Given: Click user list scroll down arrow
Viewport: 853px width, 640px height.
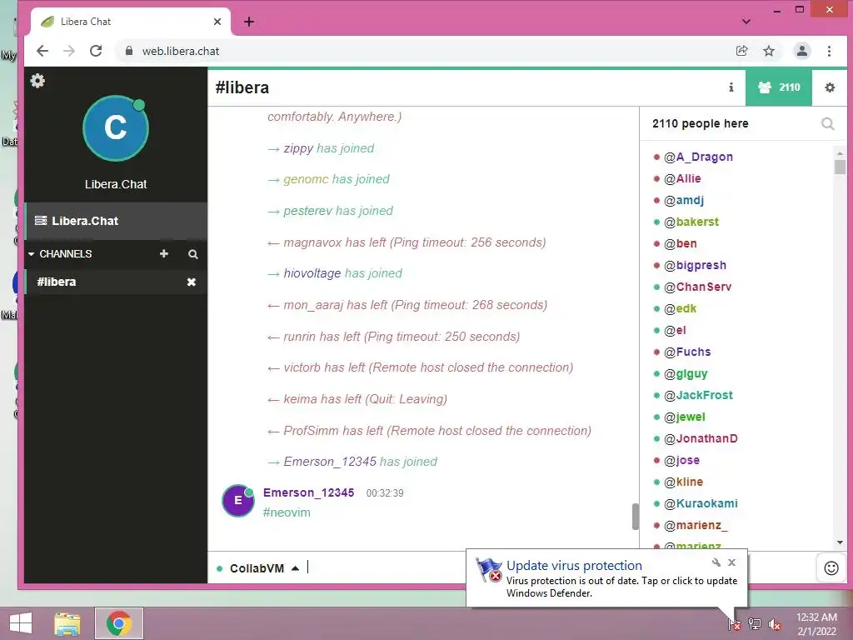Looking at the screenshot, I should pos(840,542).
